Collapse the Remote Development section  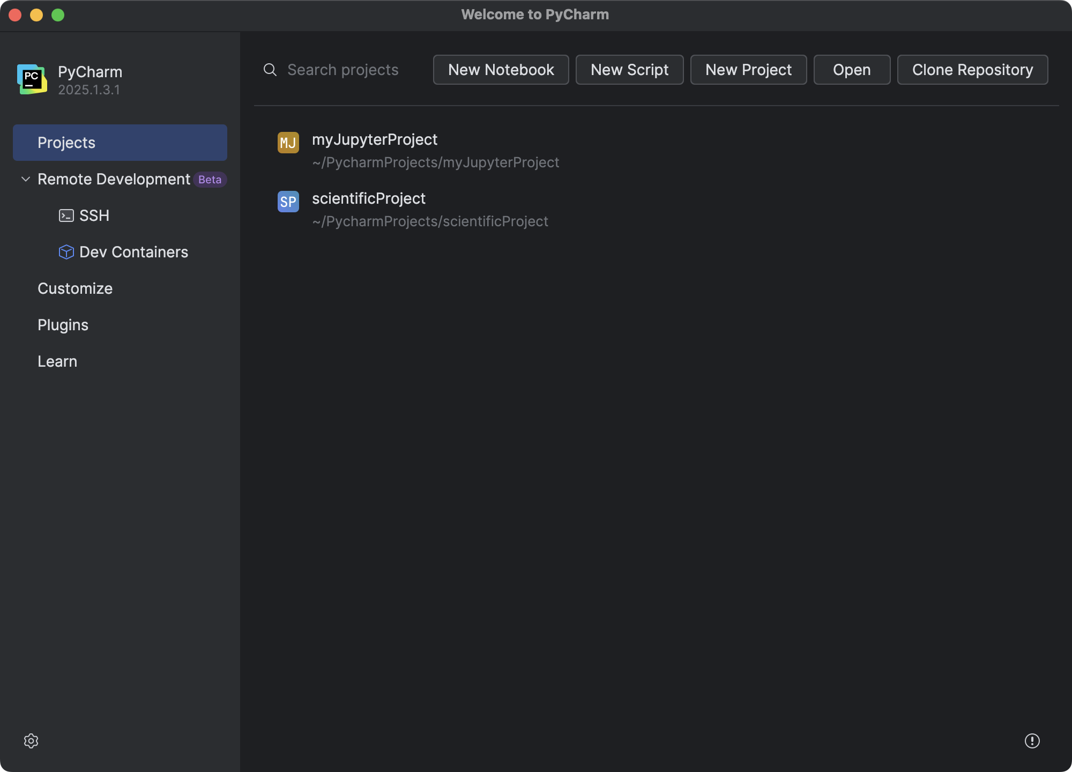point(24,179)
